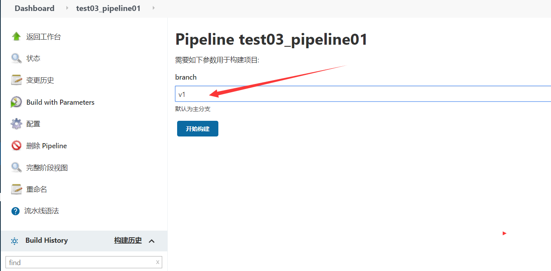Image resolution: width=551 pixels, height=271 pixels.
Task: Select the Build with Parameters link
Action: [60, 102]
